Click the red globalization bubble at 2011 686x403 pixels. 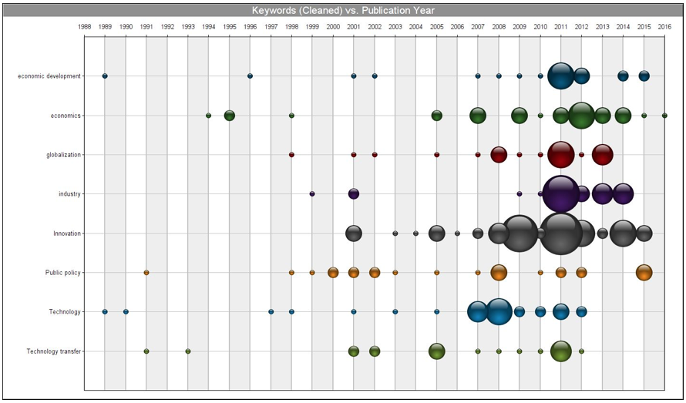pyautogui.click(x=561, y=154)
